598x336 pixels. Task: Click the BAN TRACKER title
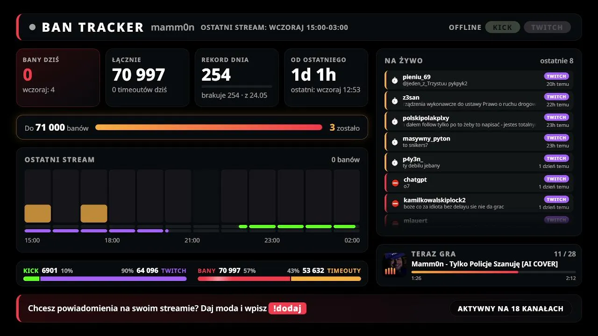tap(93, 27)
